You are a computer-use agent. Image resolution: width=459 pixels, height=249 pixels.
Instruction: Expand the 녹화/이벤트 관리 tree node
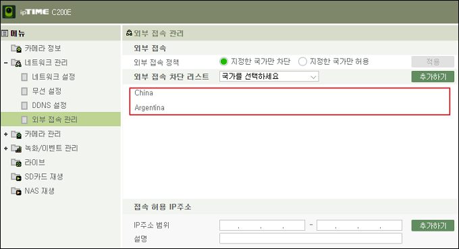coord(6,148)
